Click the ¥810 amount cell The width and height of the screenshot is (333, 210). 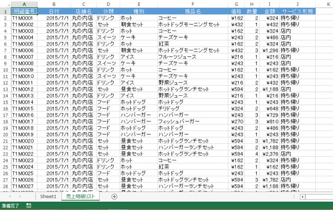(270, 121)
